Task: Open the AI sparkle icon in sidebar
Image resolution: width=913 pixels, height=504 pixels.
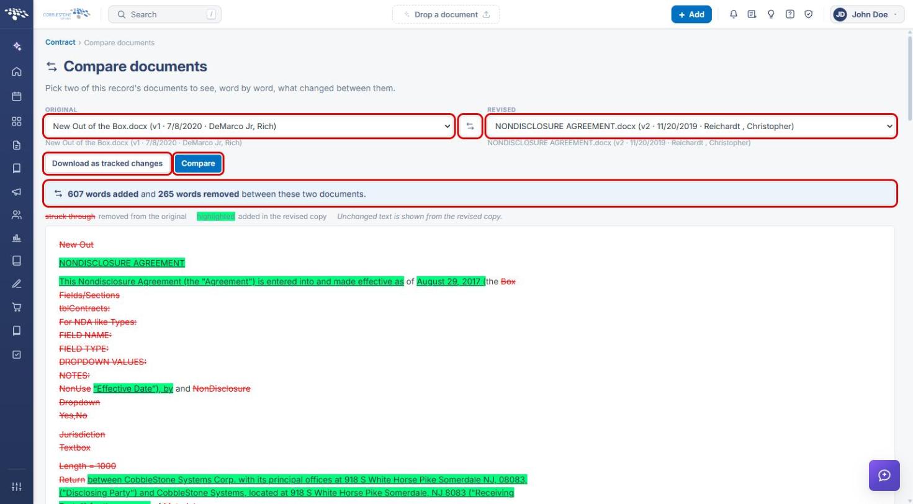Action: [17, 47]
